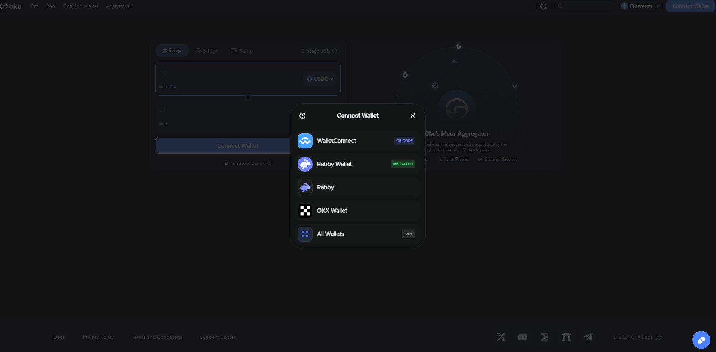The image size is (716, 352).
Task: Open Analytics external link
Action: (x=119, y=6)
